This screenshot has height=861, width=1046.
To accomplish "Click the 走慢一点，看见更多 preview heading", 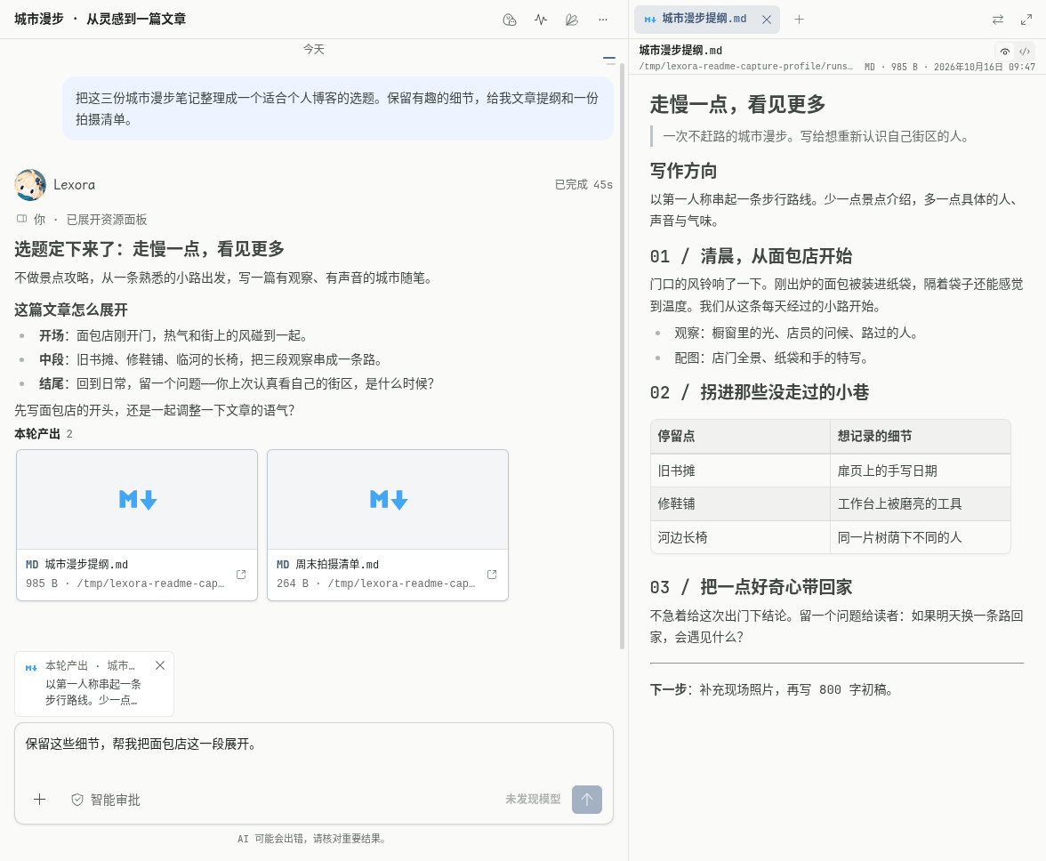I will click(738, 105).
